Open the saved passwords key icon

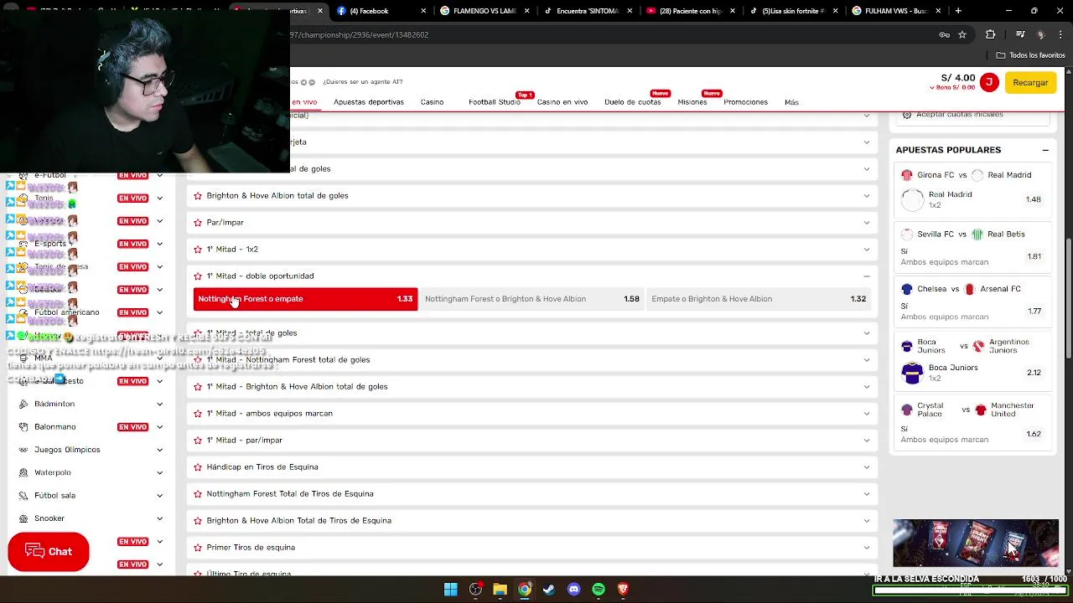coord(945,35)
